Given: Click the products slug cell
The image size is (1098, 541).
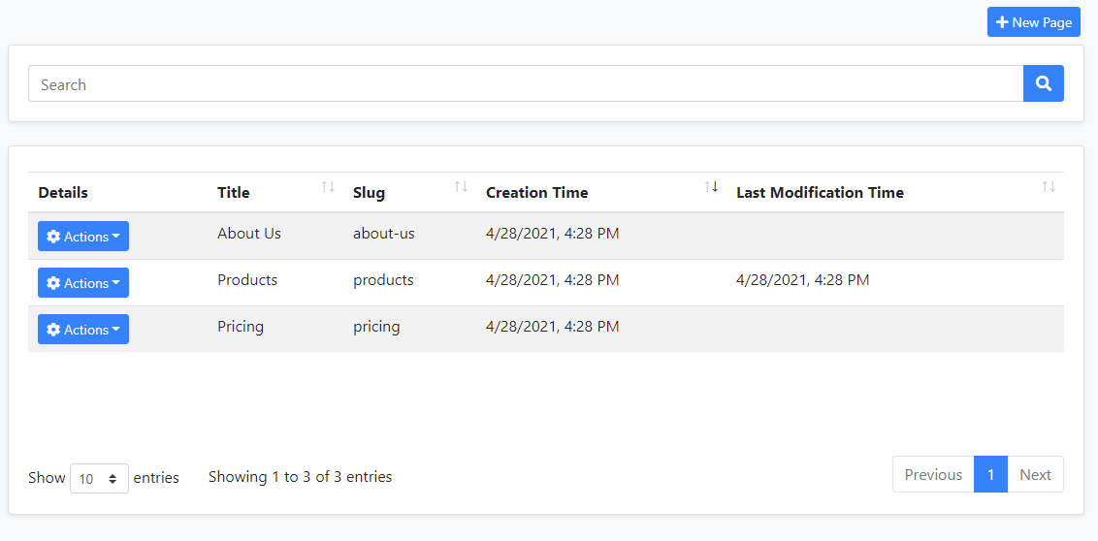Looking at the screenshot, I should [383, 280].
